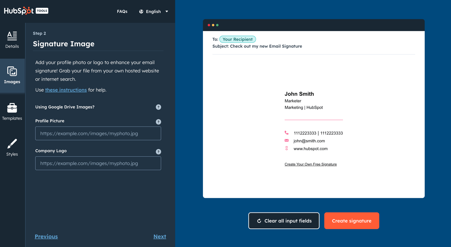Image resolution: width=451 pixels, height=247 pixels.
Task: Expand the English language dropdown arrow
Action: (x=167, y=12)
